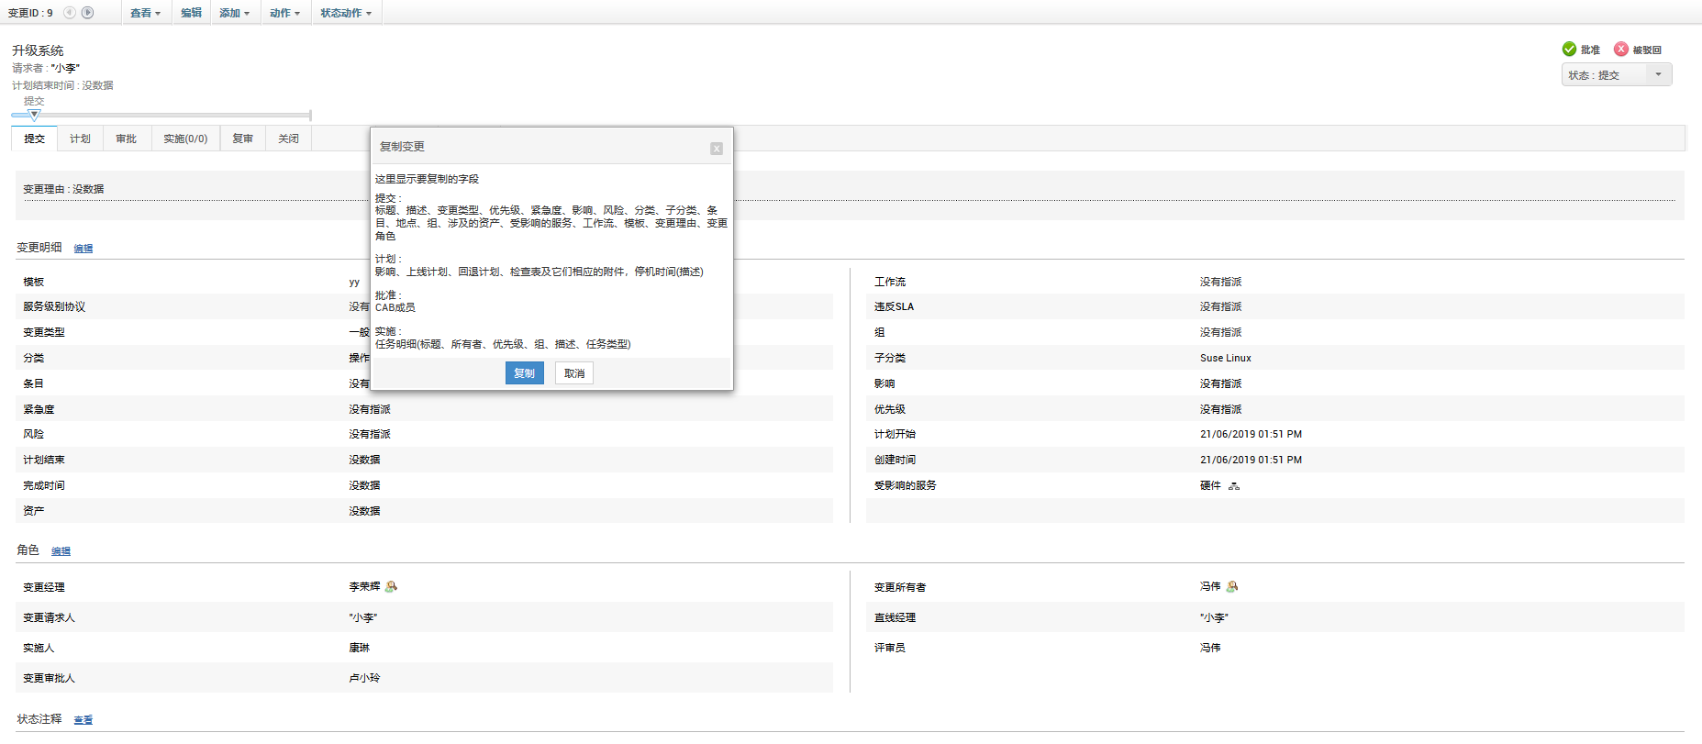Open the relationship map icon beside 硬件
The height and width of the screenshot is (744, 1702).
point(1234,486)
